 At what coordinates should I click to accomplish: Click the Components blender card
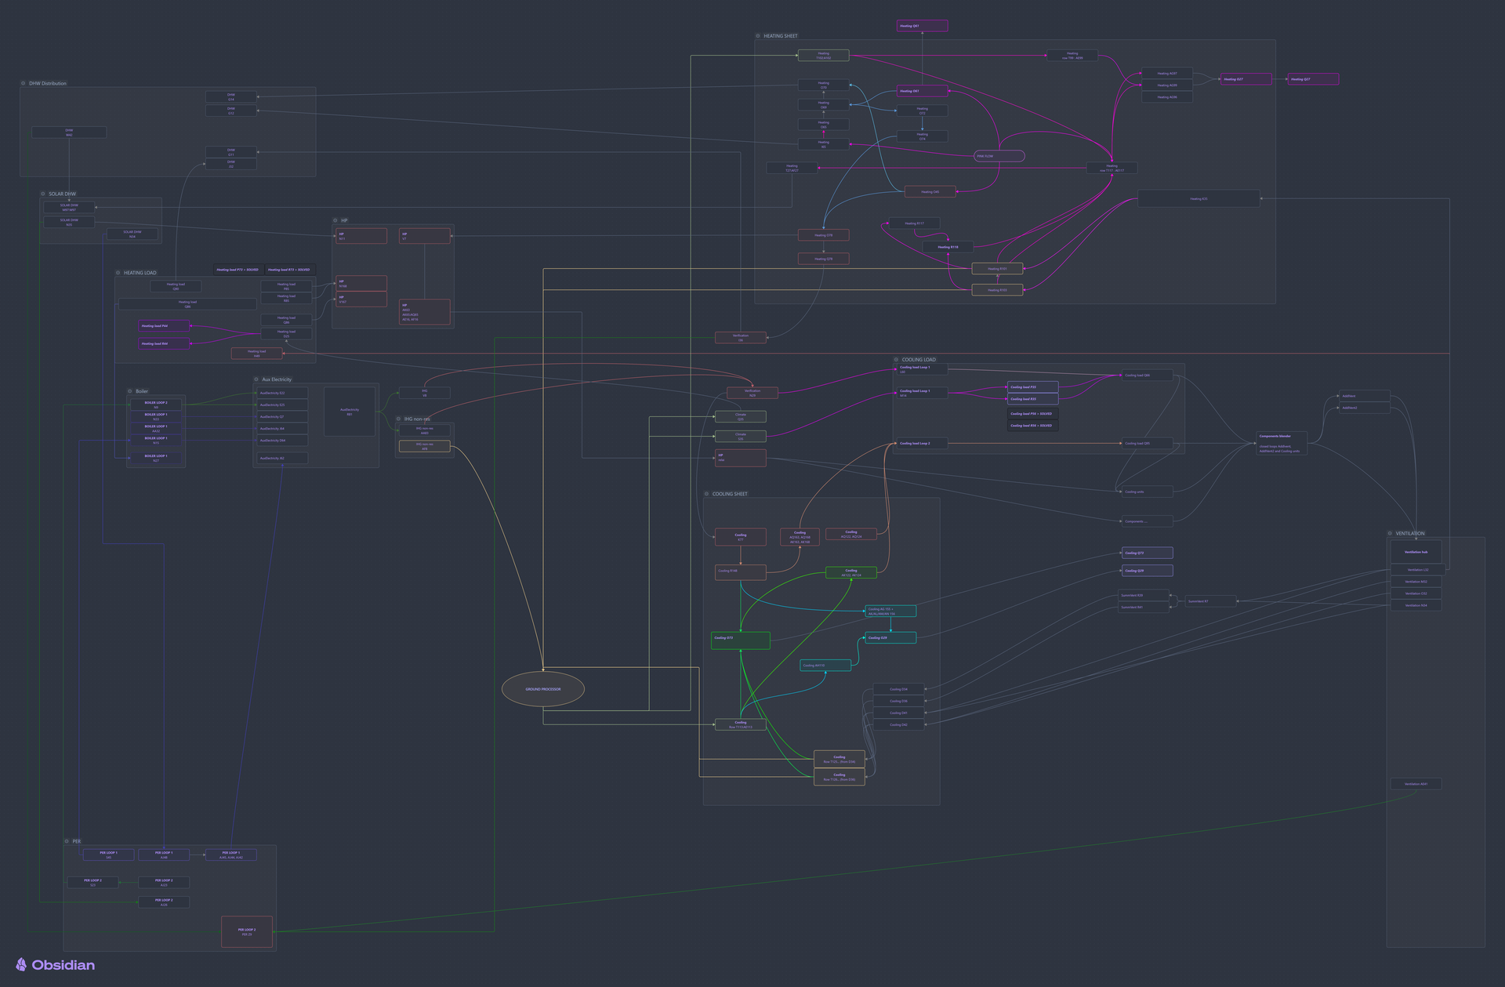[x=1281, y=443]
